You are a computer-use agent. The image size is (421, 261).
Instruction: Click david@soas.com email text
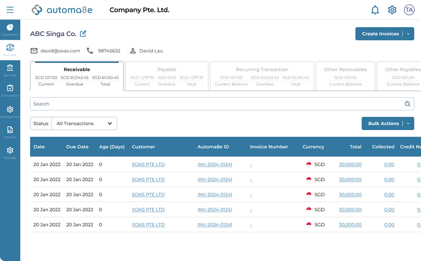pyautogui.click(x=60, y=51)
